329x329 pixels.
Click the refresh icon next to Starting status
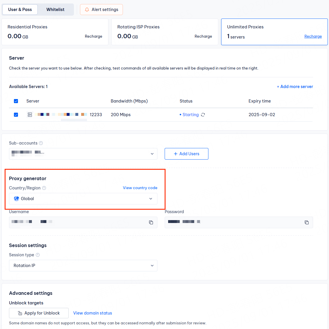coord(203,115)
